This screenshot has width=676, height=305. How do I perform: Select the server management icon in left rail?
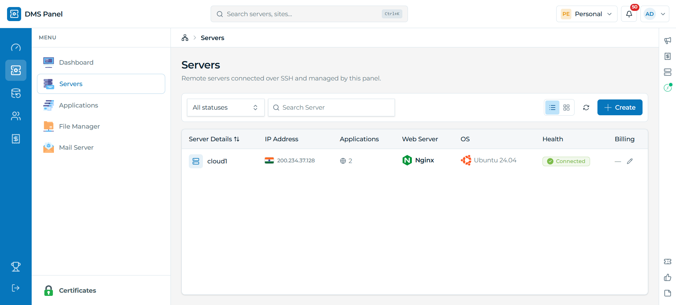coord(16,70)
